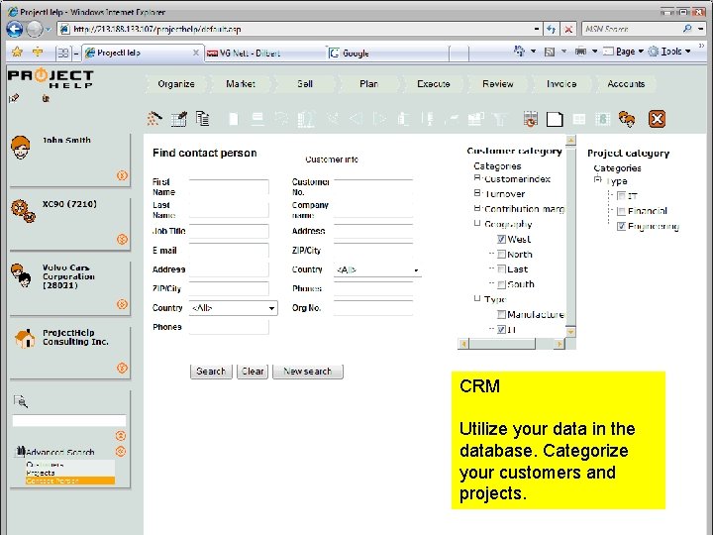The height and width of the screenshot is (535, 713).
Task: Click the Clear button
Action: (x=253, y=372)
